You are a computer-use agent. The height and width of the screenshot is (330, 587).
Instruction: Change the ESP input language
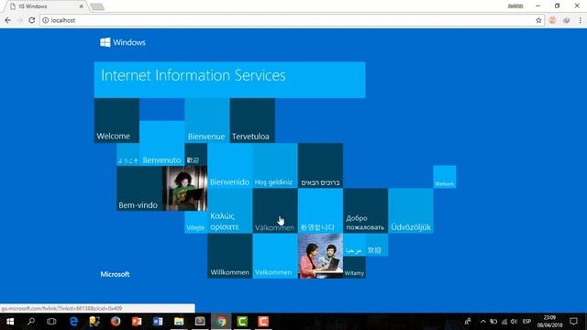click(x=526, y=322)
